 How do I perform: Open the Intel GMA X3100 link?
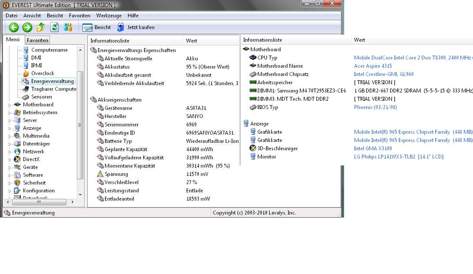coord(373,149)
